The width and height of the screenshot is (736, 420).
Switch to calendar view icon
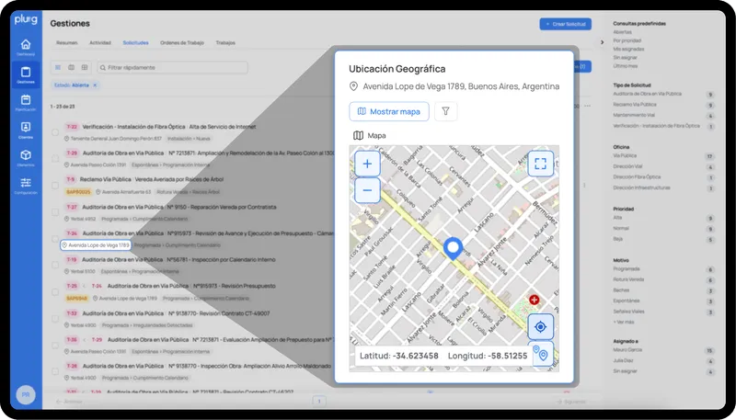[72, 67]
